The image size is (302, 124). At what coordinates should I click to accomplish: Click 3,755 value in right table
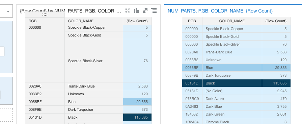point(282,106)
